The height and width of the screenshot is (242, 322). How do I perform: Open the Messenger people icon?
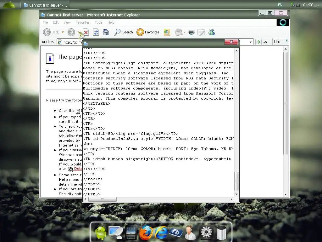click(211, 32)
